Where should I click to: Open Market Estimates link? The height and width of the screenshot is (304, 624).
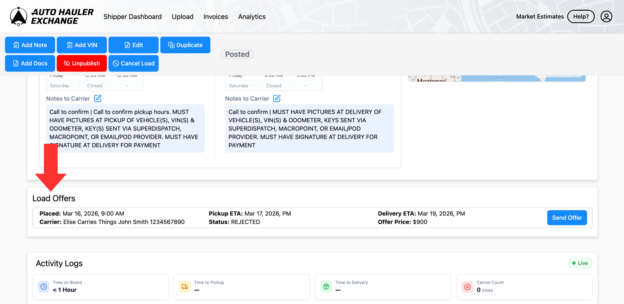[540, 17]
